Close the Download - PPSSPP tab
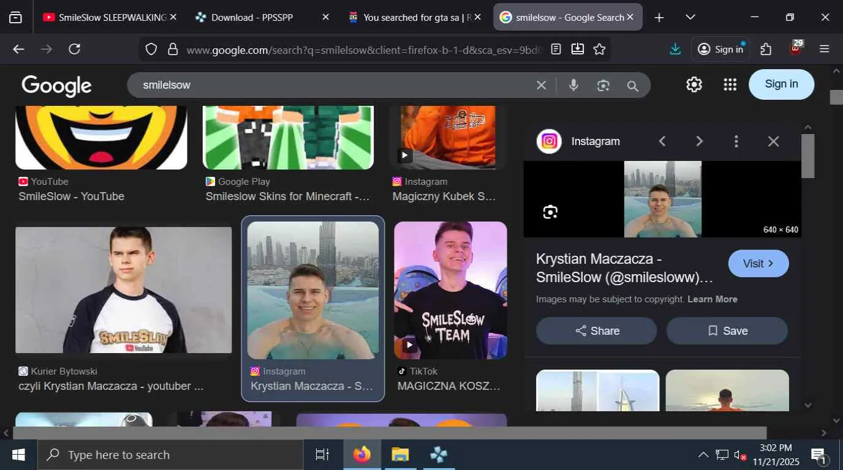This screenshot has height=470, width=843. pyautogui.click(x=325, y=17)
